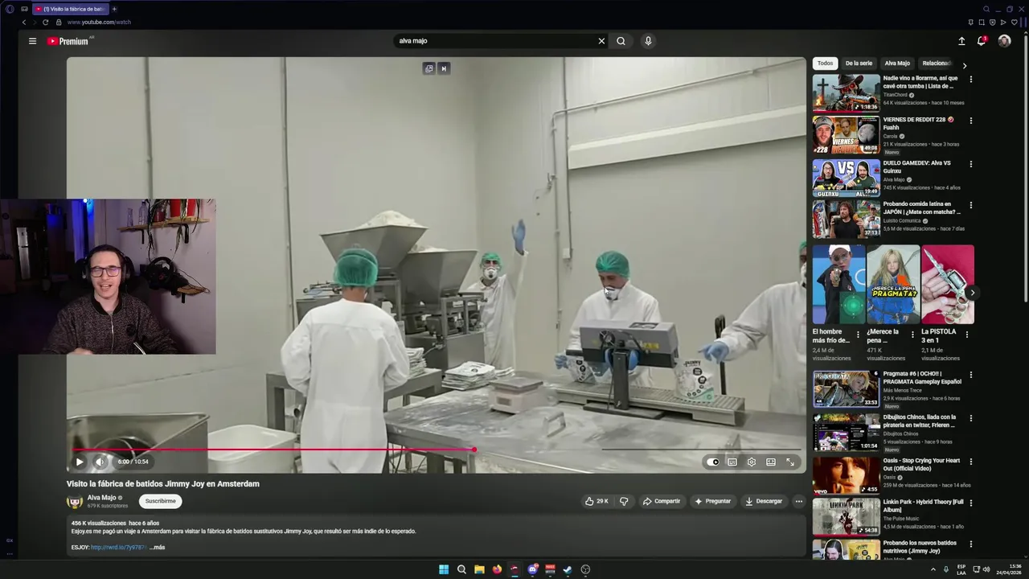This screenshot has height=579, width=1029.
Task: Play the video with the play button
Action: point(79,462)
